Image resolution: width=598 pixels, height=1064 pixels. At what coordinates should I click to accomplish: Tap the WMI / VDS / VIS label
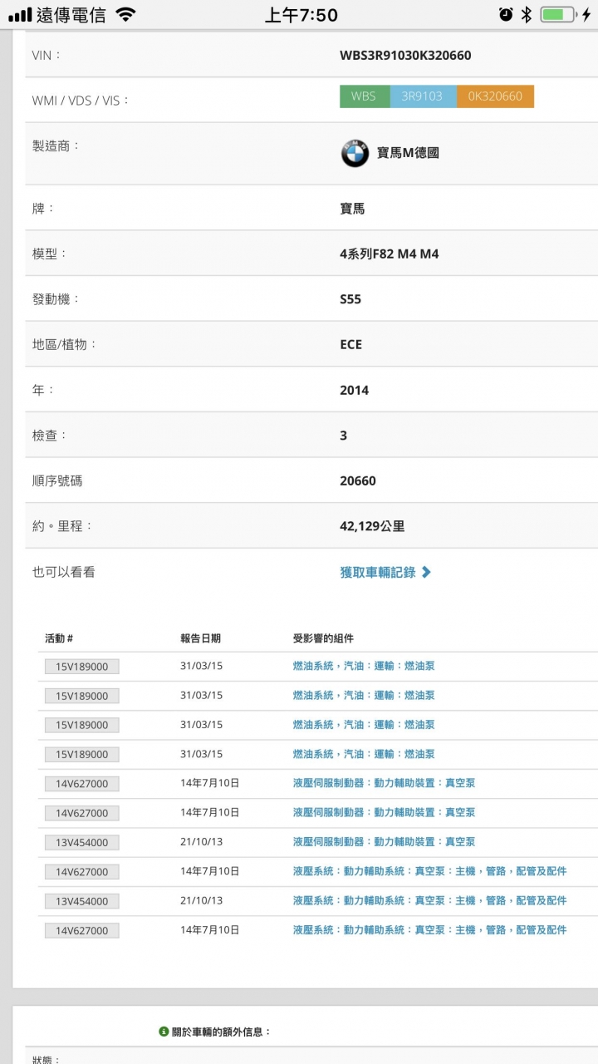pyautogui.click(x=81, y=101)
